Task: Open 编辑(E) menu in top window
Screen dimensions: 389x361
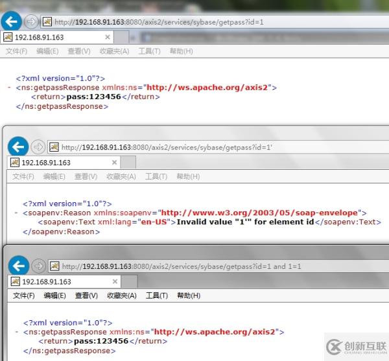Action: pyautogui.click(x=47, y=51)
